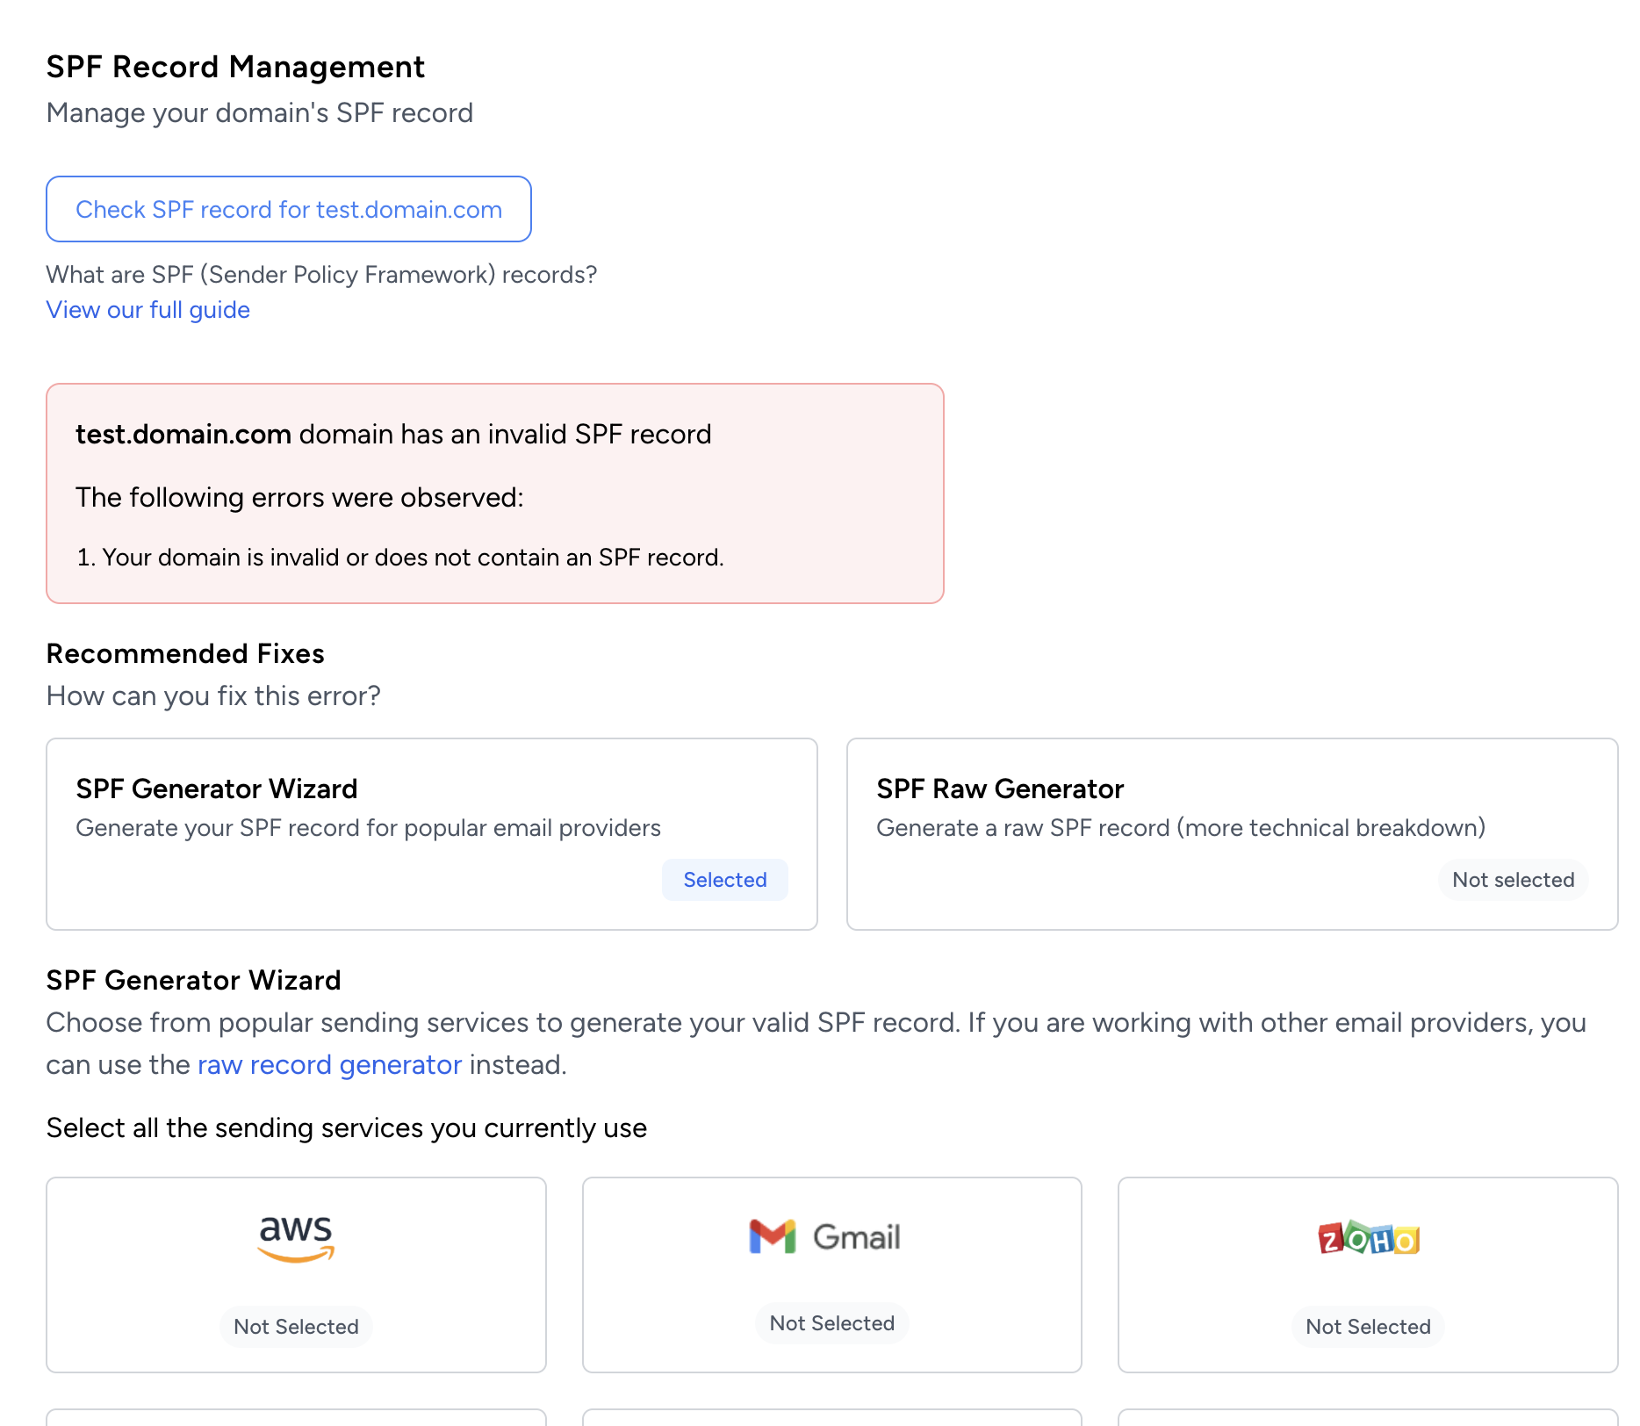1640x1426 pixels.
Task: Click Select all the sending services text
Action: (x=347, y=1127)
